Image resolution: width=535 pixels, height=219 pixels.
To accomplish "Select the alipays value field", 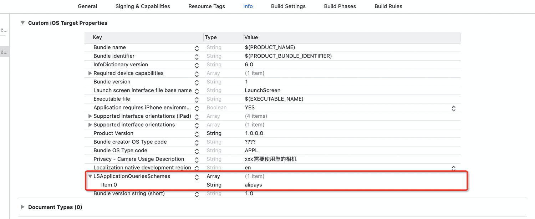I will (253, 185).
